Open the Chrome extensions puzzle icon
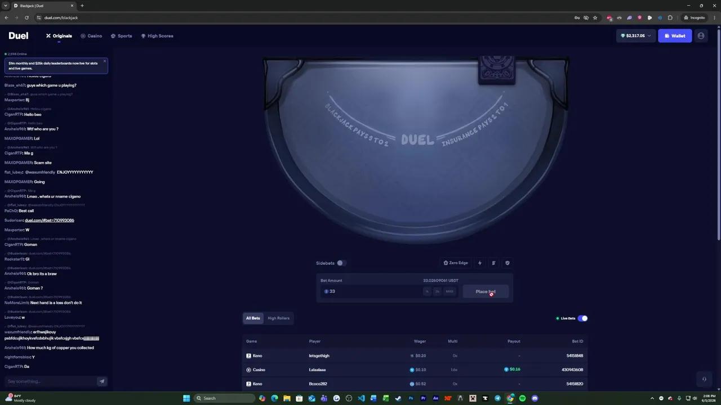This screenshot has height=405, width=721. tap(670, 17)
